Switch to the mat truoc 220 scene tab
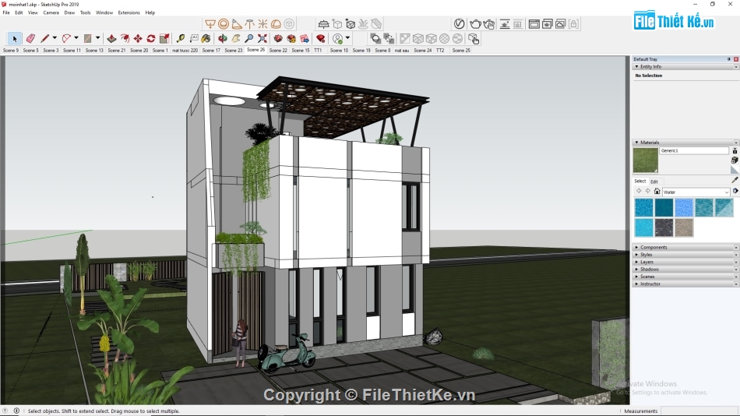The height and width of the screenshot is (416, 740). (185, 50)
